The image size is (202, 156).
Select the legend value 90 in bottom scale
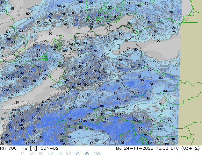click(69, 153)
